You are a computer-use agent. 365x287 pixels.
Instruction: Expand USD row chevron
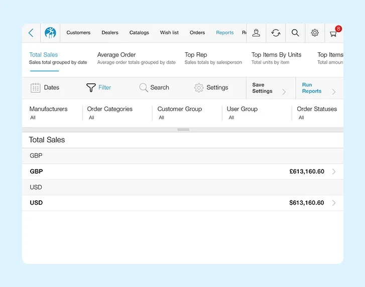334,203
